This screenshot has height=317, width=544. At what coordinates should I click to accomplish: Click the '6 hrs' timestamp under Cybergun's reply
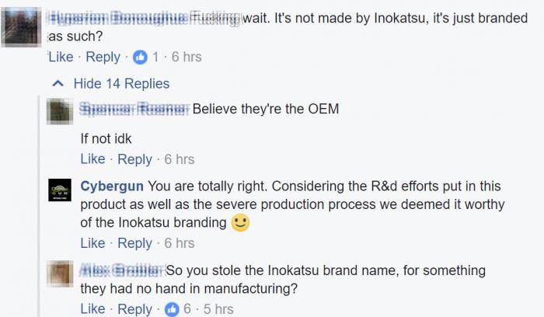(x=180, y=243)
